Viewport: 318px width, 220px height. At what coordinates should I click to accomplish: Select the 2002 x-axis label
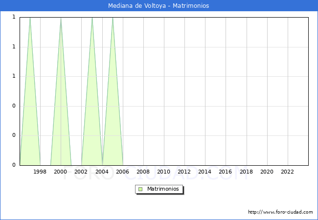click(81, 172)
